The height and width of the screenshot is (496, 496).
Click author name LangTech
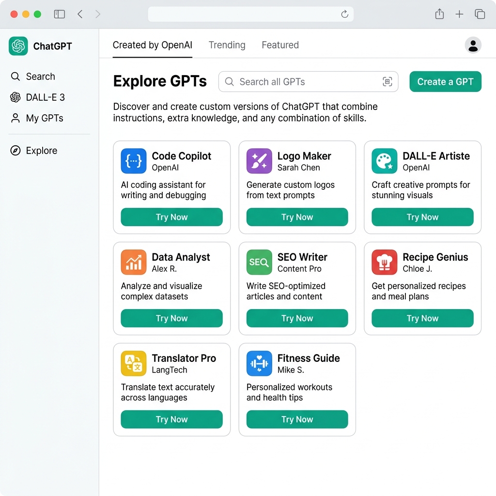[169, 370]
